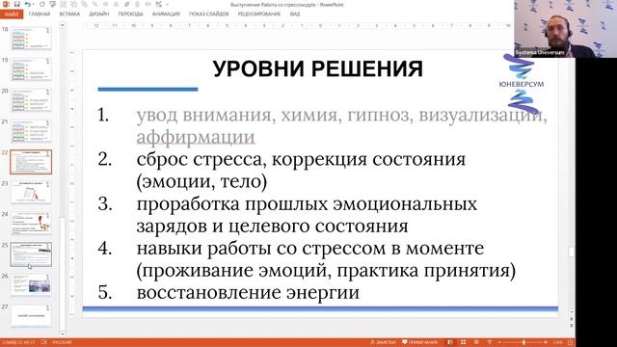Click the Fit slide to window icon
Screen dimensions: 617x347
coord(570,342)
